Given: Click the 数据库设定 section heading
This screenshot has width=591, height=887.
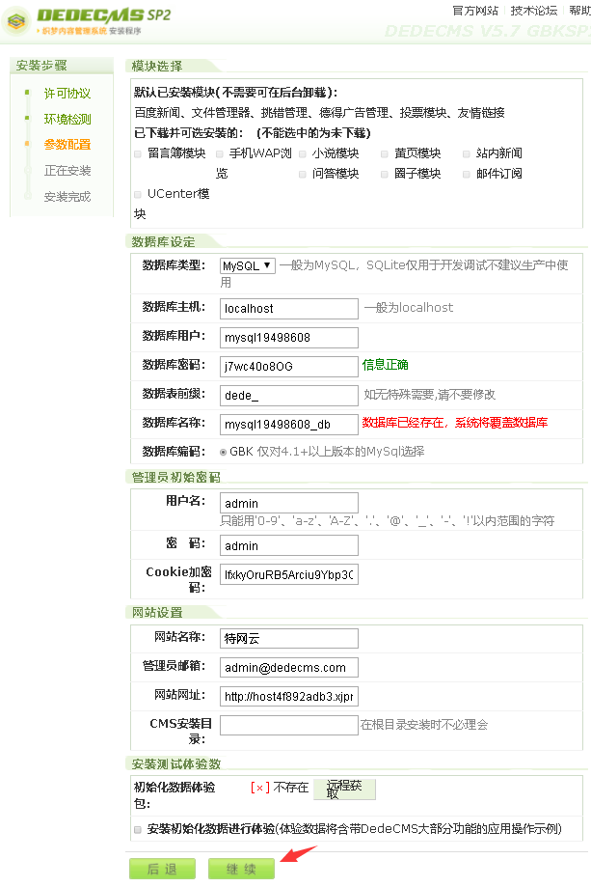Looking at the screenshot, I should [163, 242].
